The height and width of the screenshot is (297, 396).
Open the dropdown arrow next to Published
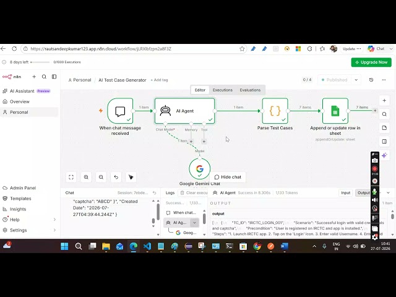[x=356, y=80]
